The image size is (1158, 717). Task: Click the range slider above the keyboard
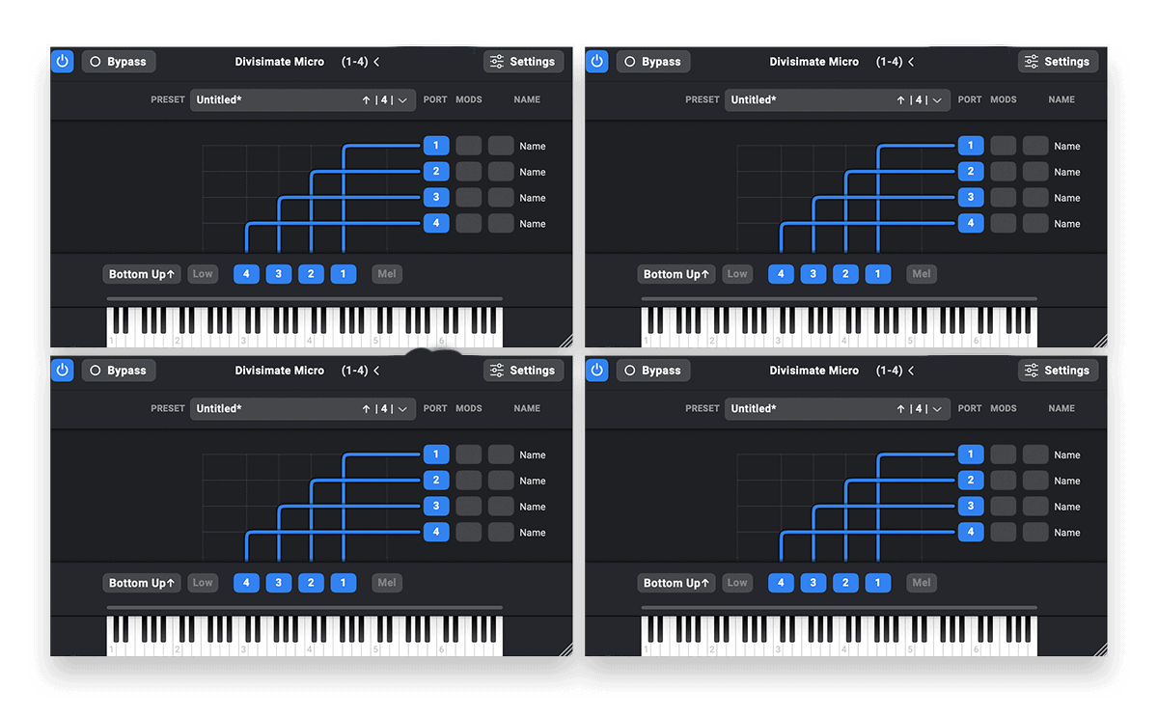304,297
